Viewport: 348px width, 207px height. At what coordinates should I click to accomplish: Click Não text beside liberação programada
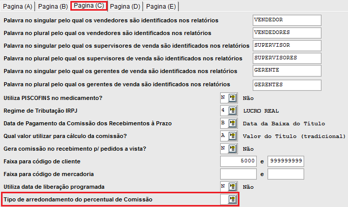coord(248,187)
